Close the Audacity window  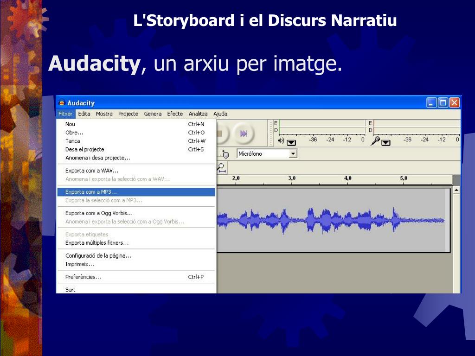(455, 103)
